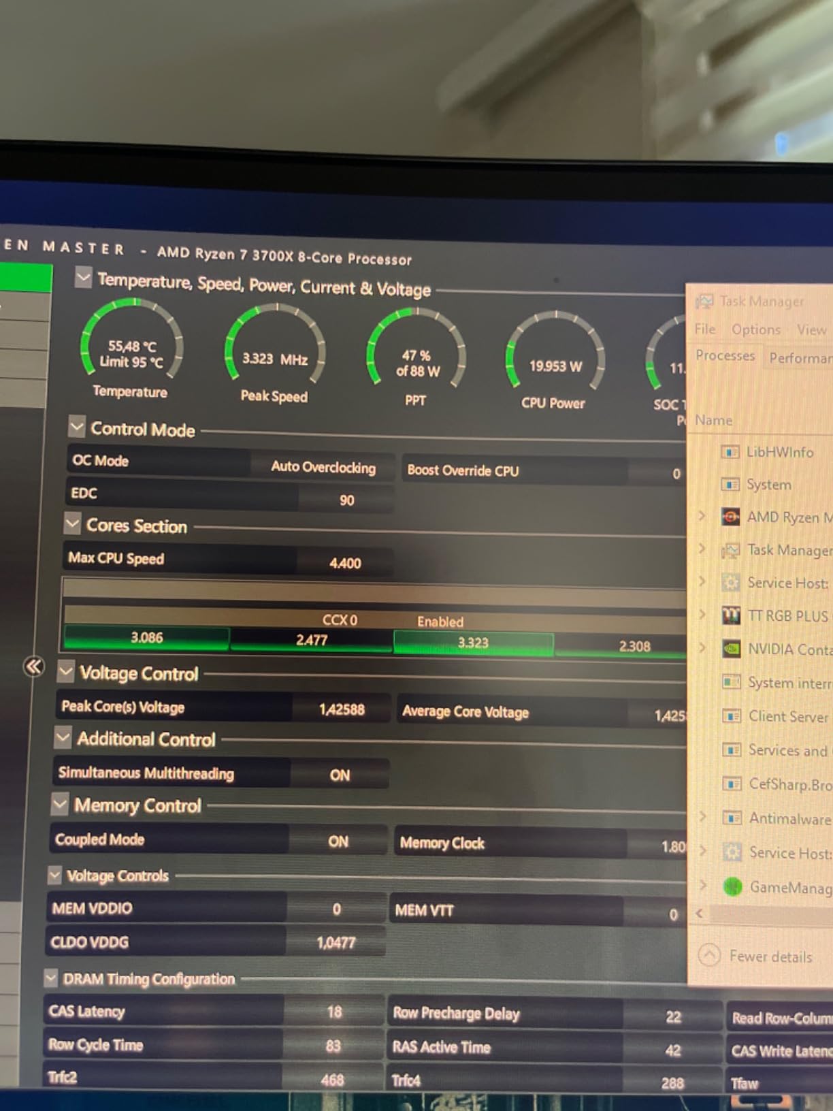Viewport: 833px width, 1111px height.
Task: Open the File menu in Task Manager
Action: pyautogui.click(x=705, y=329)
